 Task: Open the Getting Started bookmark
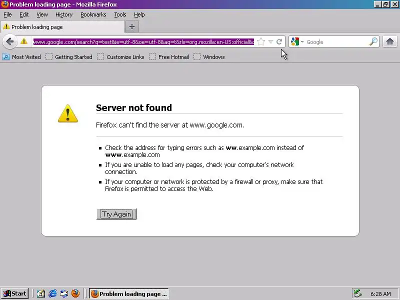pyautogui.click(x=69, y=57)
